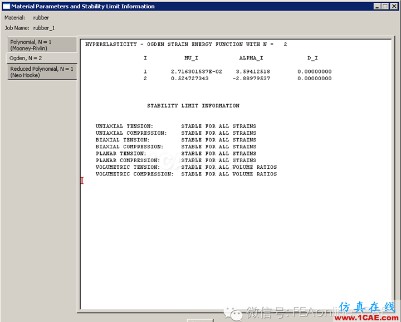The width and height of the screenshot is (401, 322).
Task: Click the material name rubber
Action: [41, 18]
